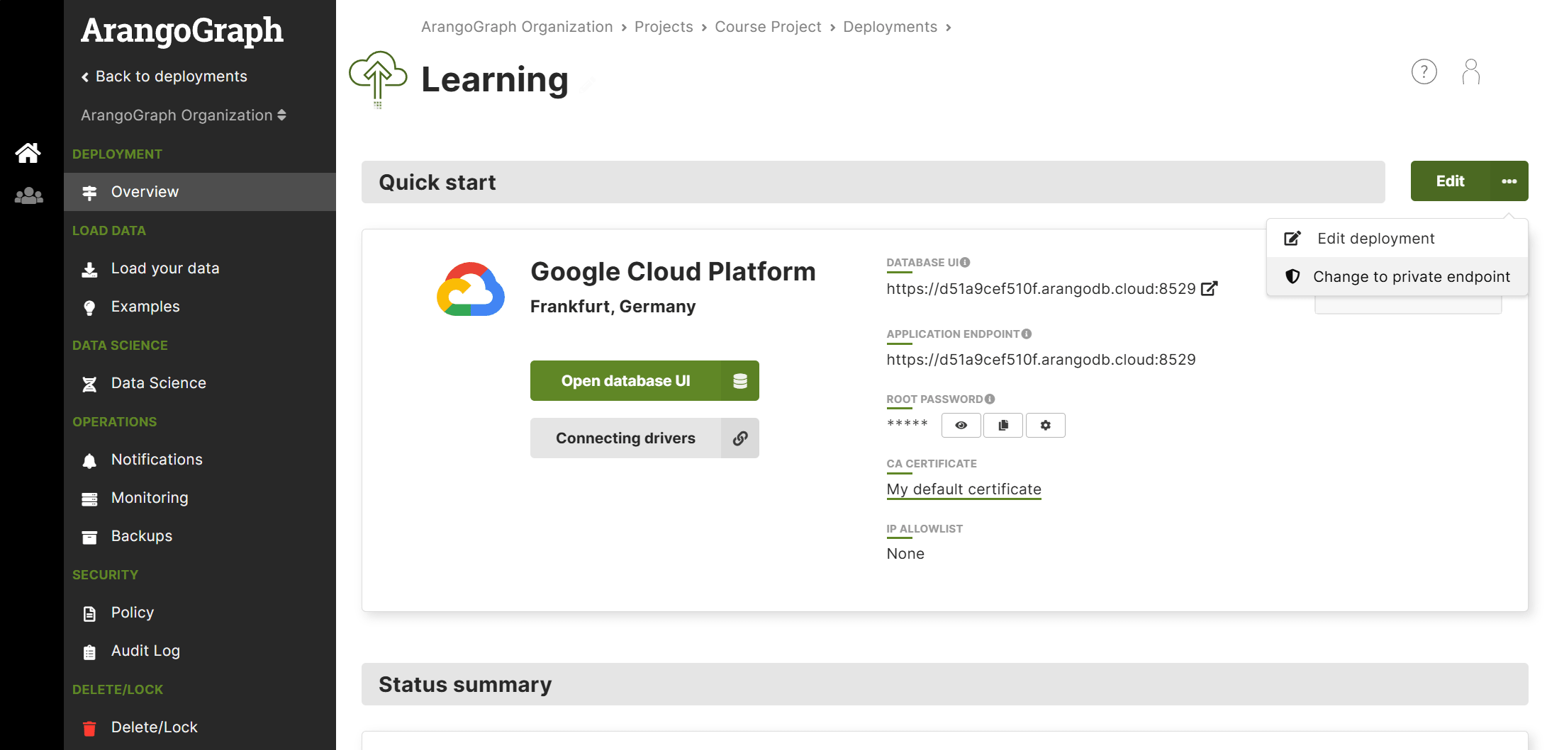Click the database stack icon on Open database UI
The height and width of the screenshot is (750, 1547).
pos(740,381)
